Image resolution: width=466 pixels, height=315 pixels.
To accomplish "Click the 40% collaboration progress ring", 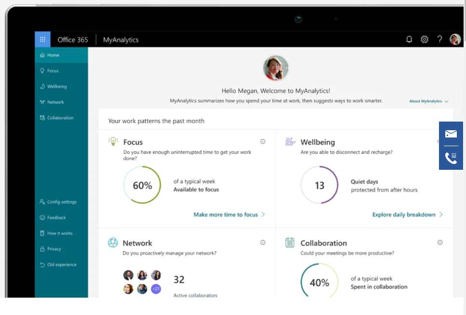I will coord(319,280).
